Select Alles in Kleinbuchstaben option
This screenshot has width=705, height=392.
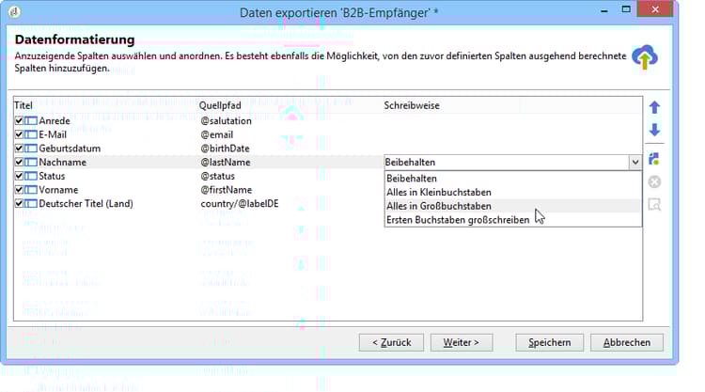512,193
